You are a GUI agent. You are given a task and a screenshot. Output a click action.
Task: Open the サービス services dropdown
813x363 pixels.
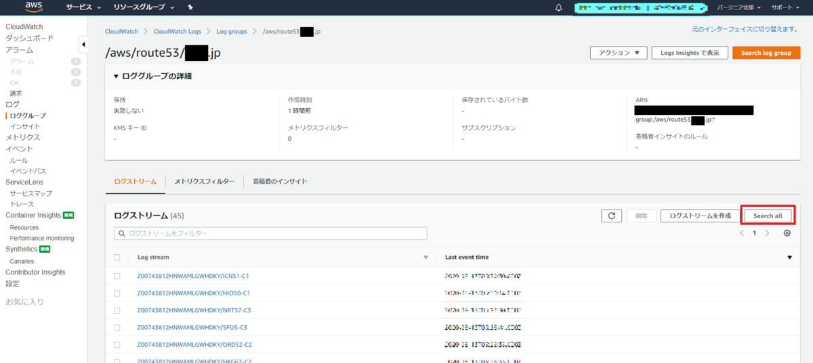[x=83, y=7]
